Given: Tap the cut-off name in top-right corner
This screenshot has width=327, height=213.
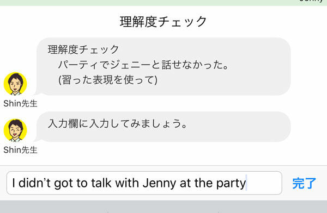Looking at the screenshot, I should 311,1.
